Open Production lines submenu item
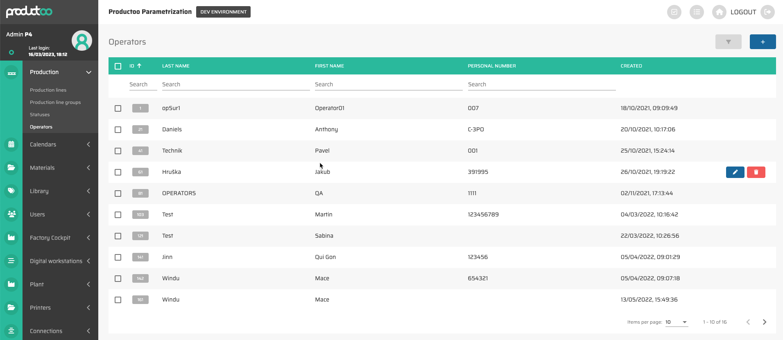The width and height of the screenshot is (783, 340). coord(48,90)
